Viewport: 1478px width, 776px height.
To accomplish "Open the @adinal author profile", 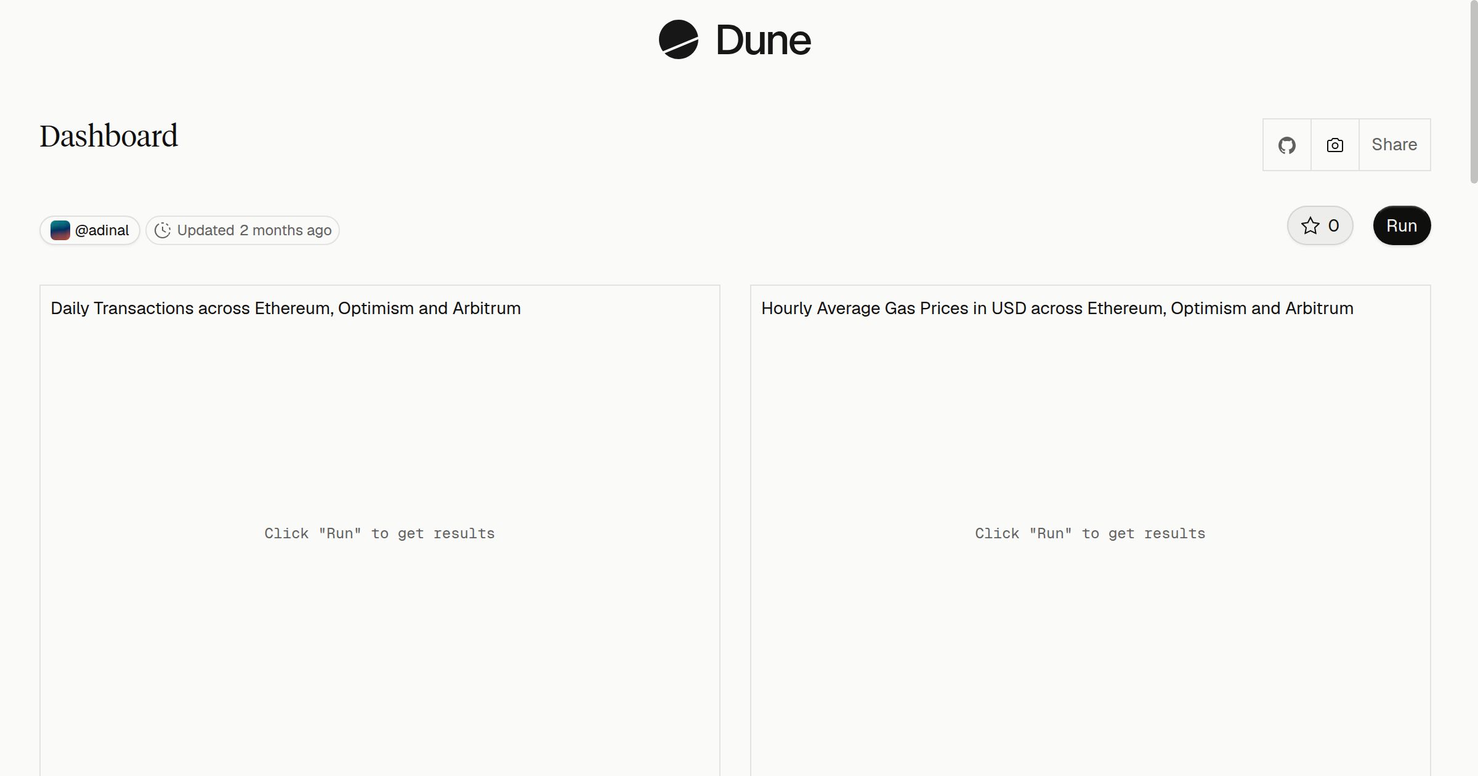I will (90, 230).
